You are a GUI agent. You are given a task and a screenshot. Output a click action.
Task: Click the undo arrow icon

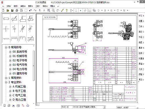30,10
